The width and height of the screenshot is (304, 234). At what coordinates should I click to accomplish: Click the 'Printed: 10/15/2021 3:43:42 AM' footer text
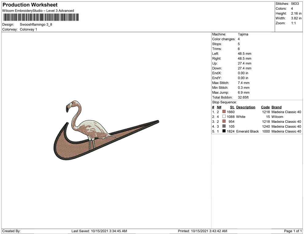203,231
